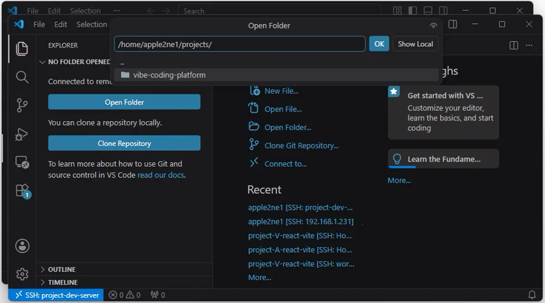Select the vibe-coding-platform folder entry

[276, 75]
